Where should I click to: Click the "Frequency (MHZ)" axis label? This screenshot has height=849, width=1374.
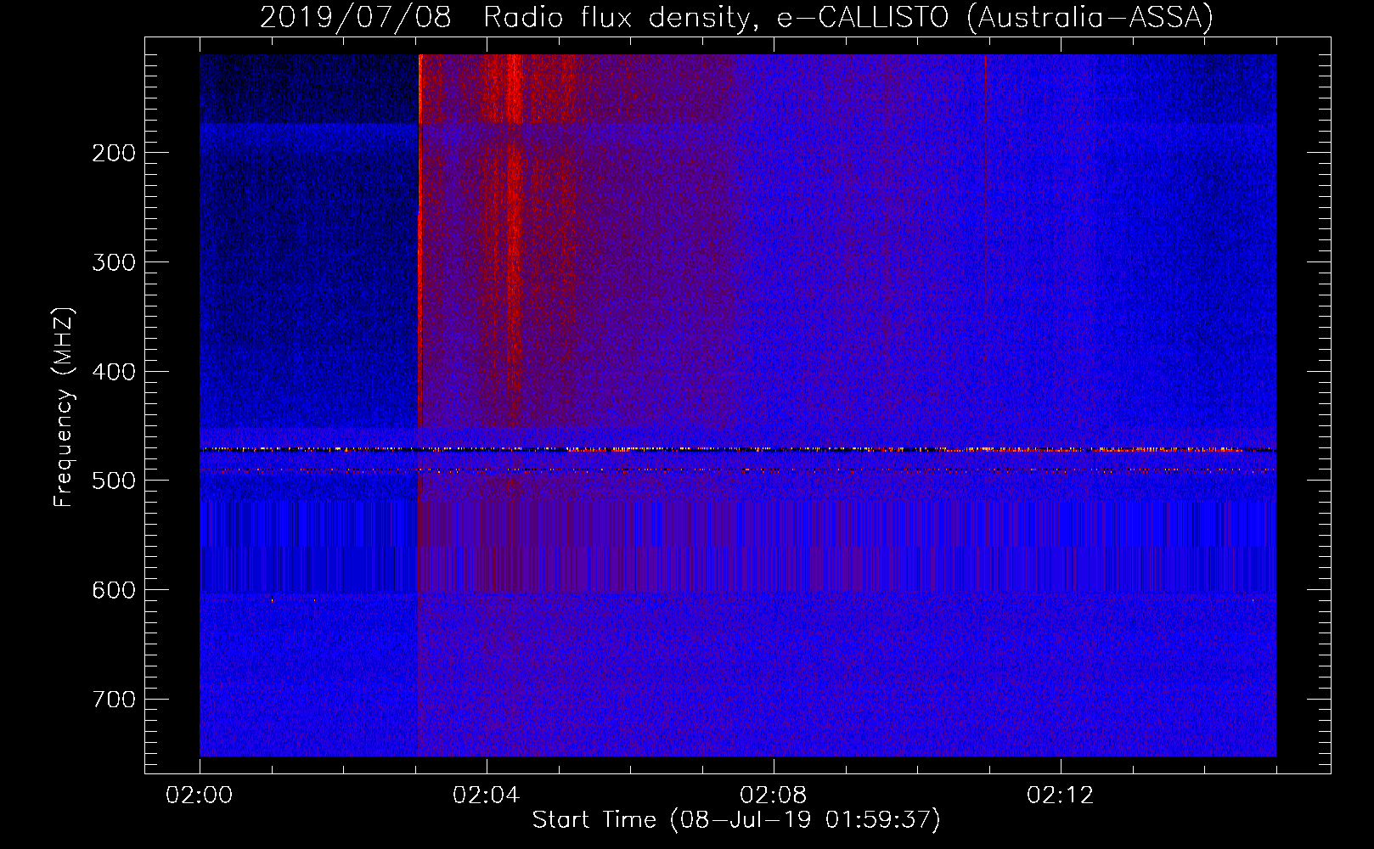[x=64, y=408]
